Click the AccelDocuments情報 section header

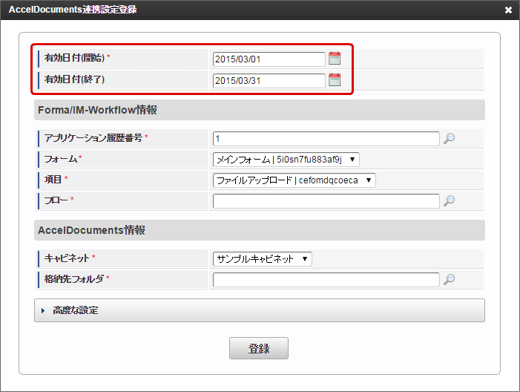260,230
